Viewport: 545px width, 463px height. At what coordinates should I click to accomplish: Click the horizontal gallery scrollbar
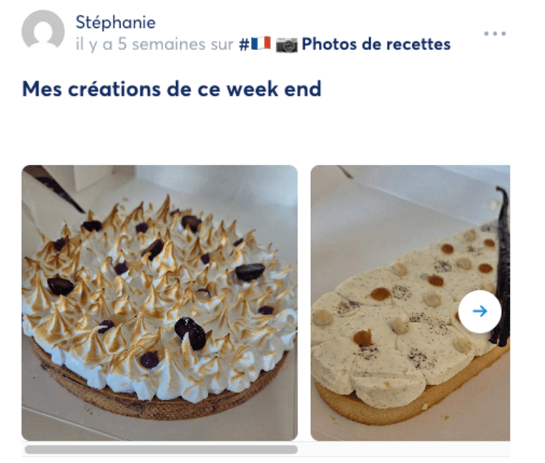[161, 449]
